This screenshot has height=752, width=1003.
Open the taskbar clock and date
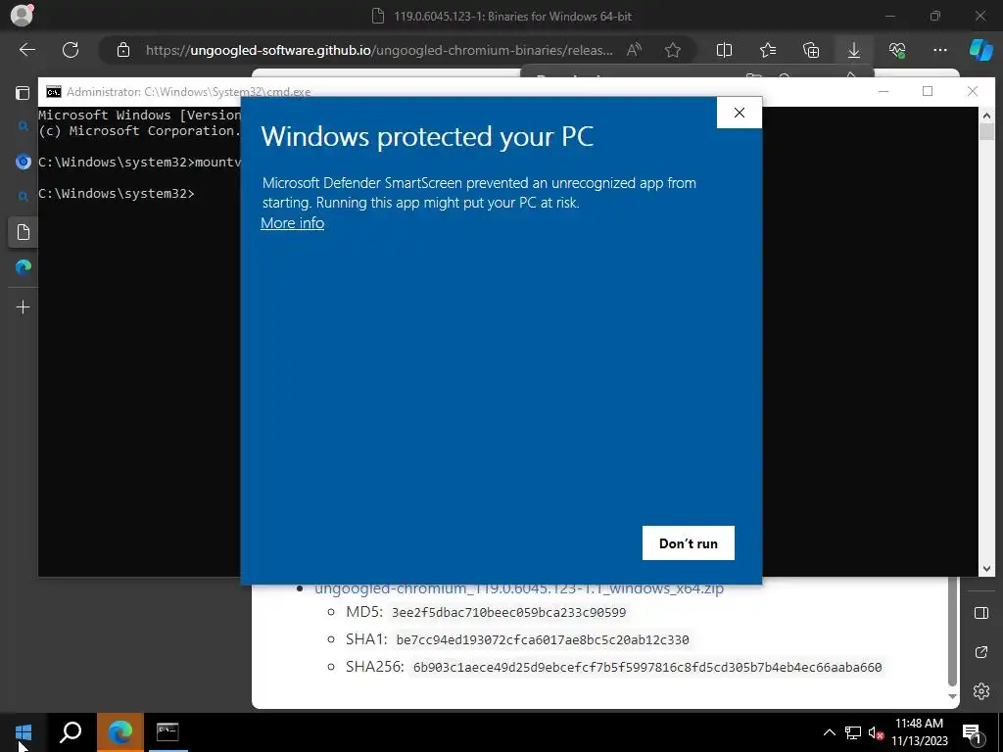[x=919, y=732]
